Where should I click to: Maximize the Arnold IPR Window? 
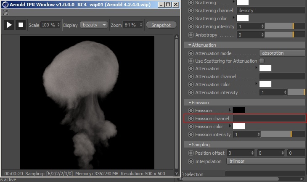[x=168, y=4]
